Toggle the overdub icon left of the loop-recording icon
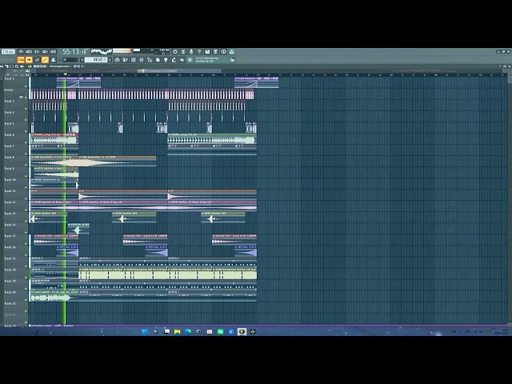Screen dimensions: 512x384 pyautogui.click(x=45, y=51)
